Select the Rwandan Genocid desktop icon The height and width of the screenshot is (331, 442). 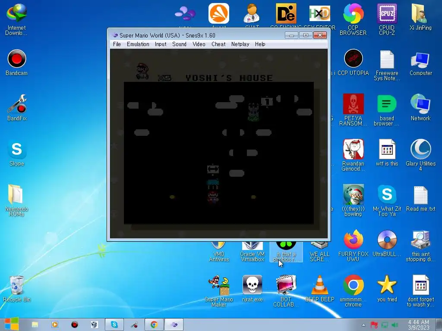353,155
